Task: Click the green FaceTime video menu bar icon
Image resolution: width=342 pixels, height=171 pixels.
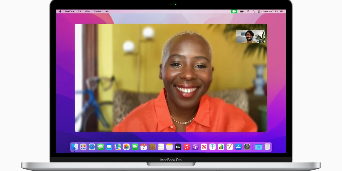Action: (x=234, y=11)
